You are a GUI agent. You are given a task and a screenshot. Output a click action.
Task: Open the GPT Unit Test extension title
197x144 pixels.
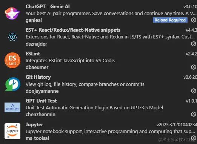coord(41,101)
